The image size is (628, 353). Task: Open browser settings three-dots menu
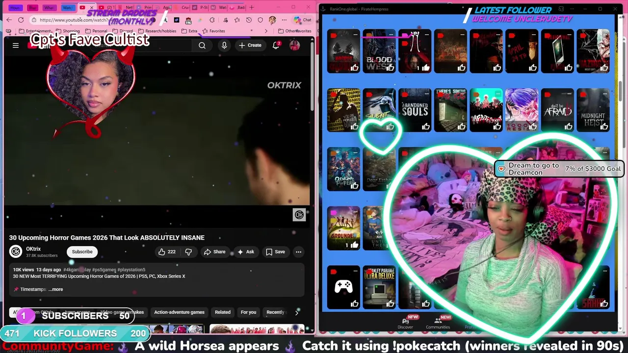tap(284, 20)
